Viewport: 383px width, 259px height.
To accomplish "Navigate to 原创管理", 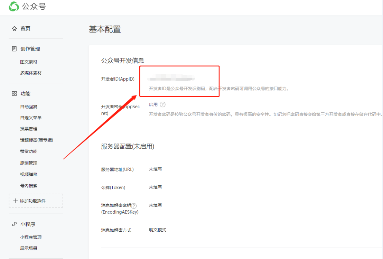I will (x=29, y=163).
